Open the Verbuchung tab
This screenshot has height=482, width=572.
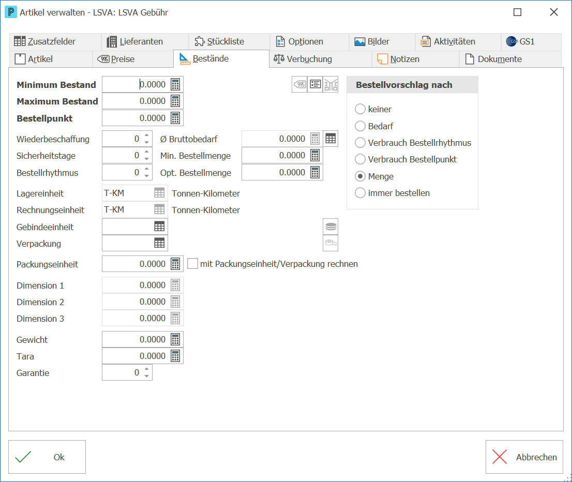[320, 59]
